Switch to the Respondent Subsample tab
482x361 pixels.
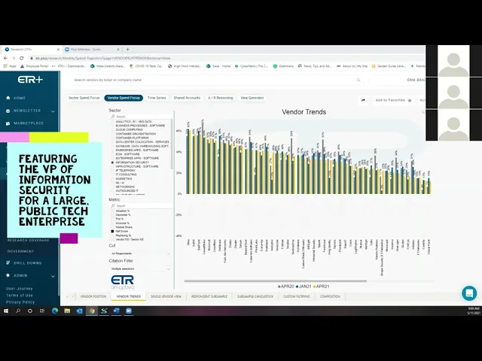click(x=209, y=296)
